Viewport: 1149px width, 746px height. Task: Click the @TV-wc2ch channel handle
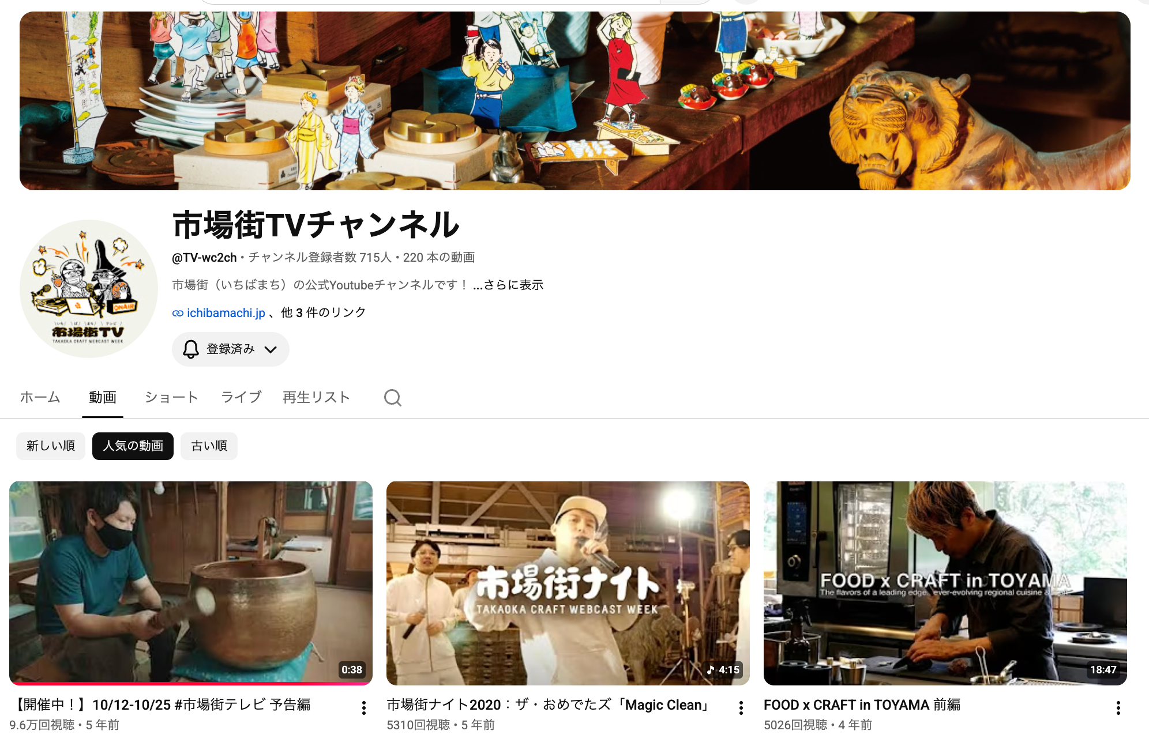[204, 258]
